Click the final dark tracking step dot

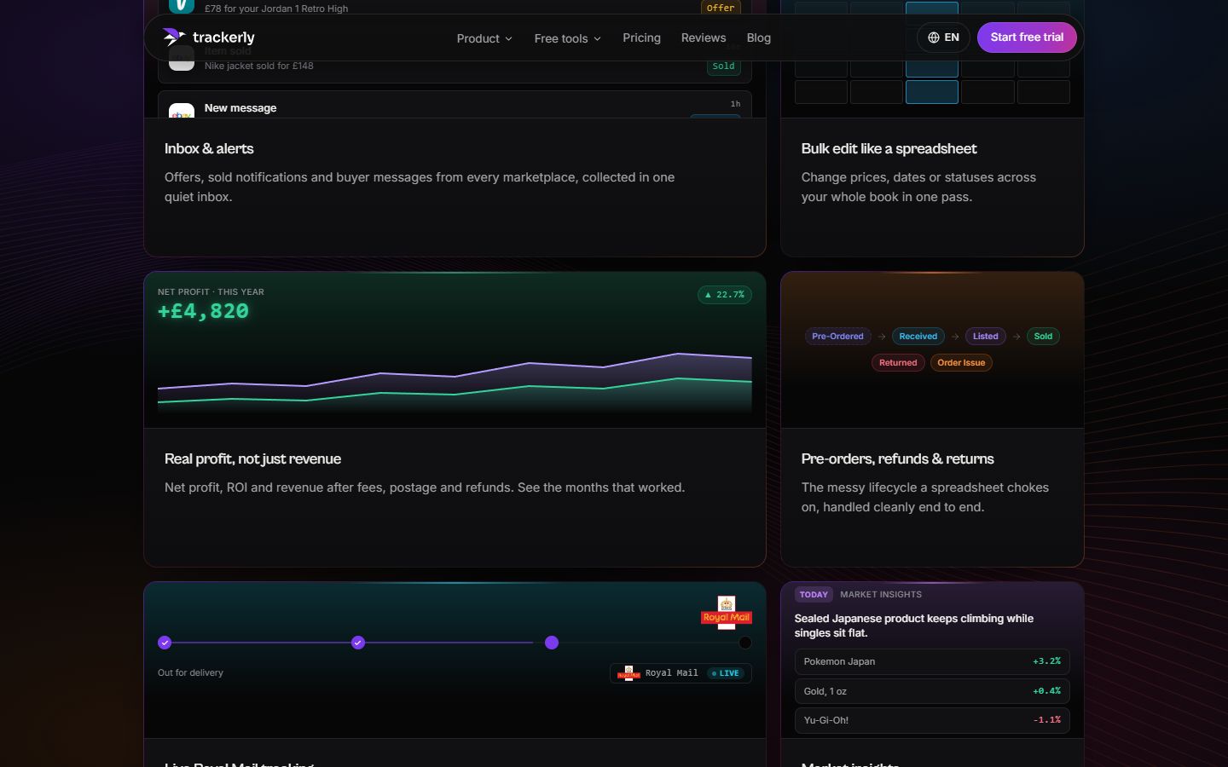coord(745,643)
